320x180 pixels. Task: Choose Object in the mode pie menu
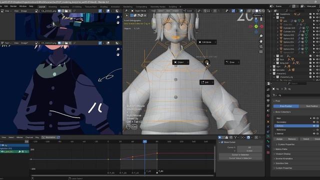(180, 62)
